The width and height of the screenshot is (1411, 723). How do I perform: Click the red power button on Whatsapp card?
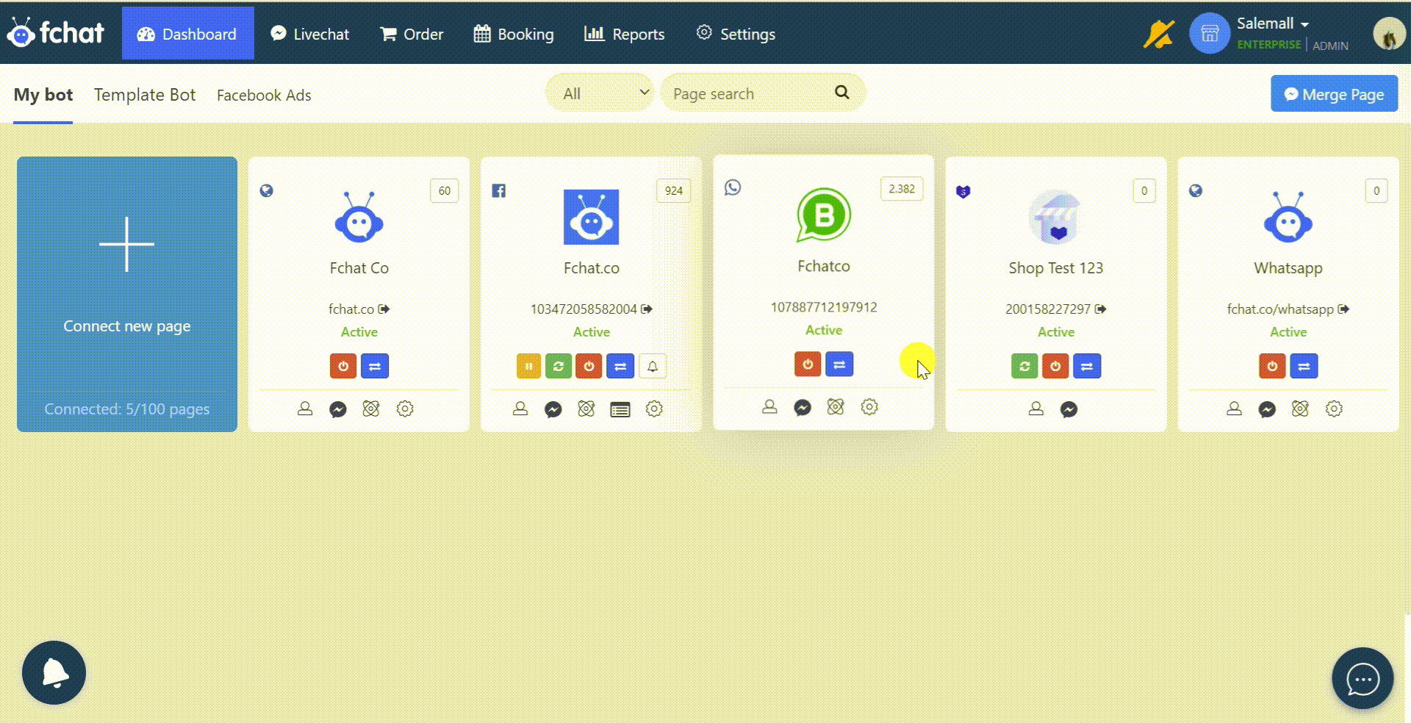pyautogui.click(x=1272, y=366)
